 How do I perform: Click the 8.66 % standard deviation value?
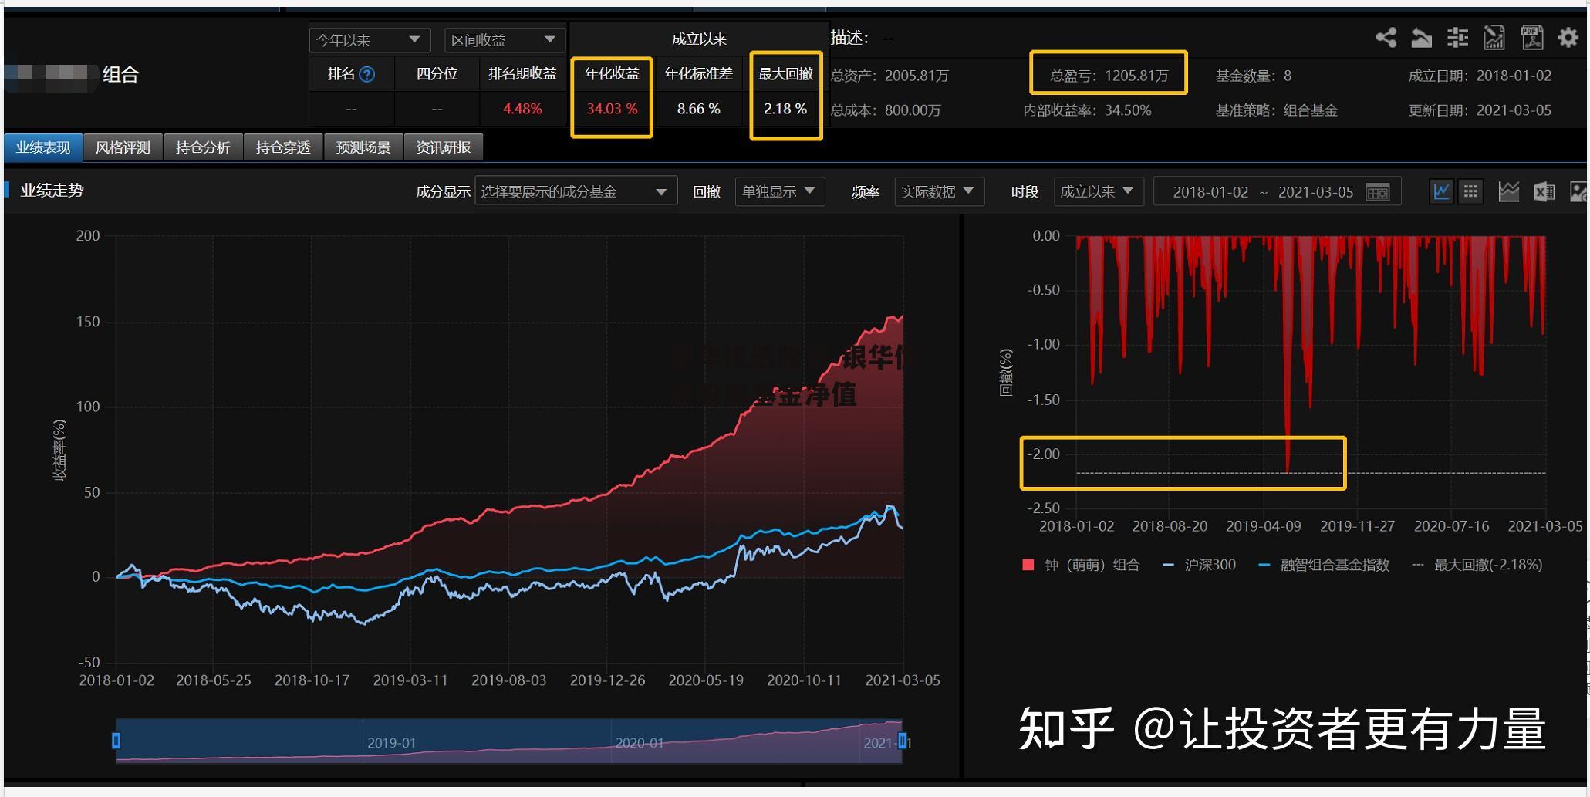(x=699, y=109)
